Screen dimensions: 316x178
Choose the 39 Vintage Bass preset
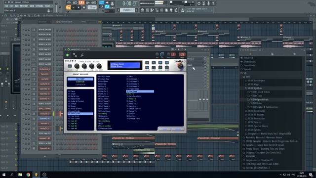[133, 119]
